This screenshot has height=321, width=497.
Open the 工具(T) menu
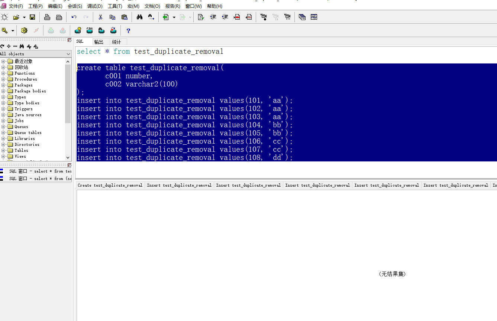click(114, 6)
